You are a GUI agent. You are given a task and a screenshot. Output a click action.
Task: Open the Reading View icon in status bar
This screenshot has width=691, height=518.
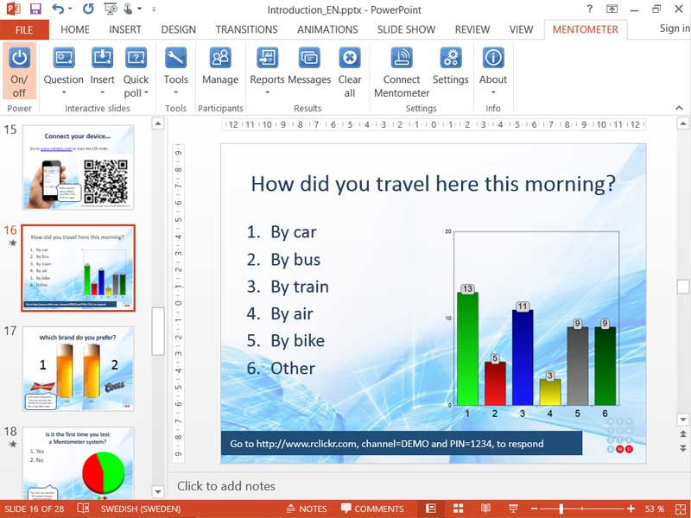tap(487, 509)
